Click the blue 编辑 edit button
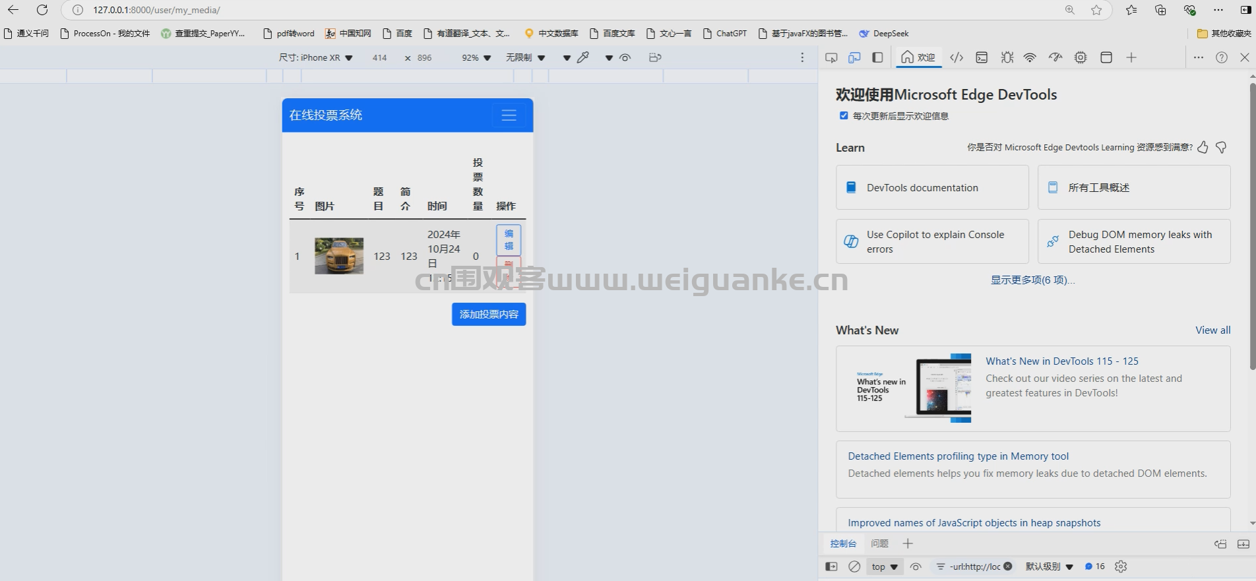 tap(509, 239)
